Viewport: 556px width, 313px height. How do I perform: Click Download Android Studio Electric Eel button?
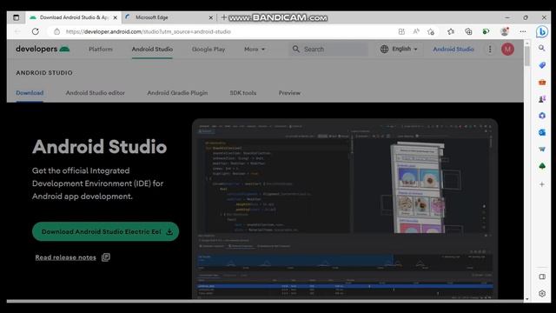(x=105, y=231)
